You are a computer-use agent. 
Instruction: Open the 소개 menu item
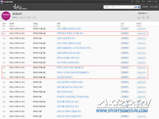point(132,2)
